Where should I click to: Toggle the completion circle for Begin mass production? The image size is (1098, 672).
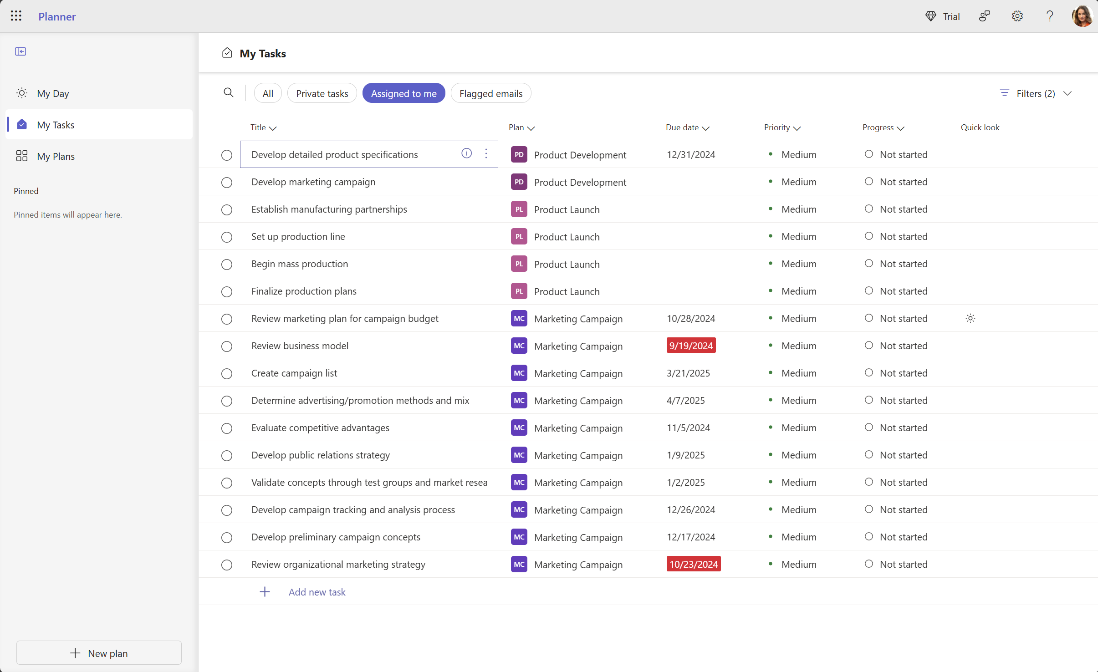coord(227,264)
